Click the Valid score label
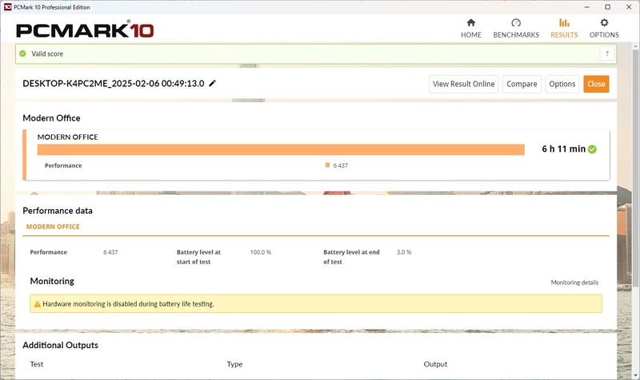Image resolution: width=640 pixels, height=380 pixels. tap(47, 53)
